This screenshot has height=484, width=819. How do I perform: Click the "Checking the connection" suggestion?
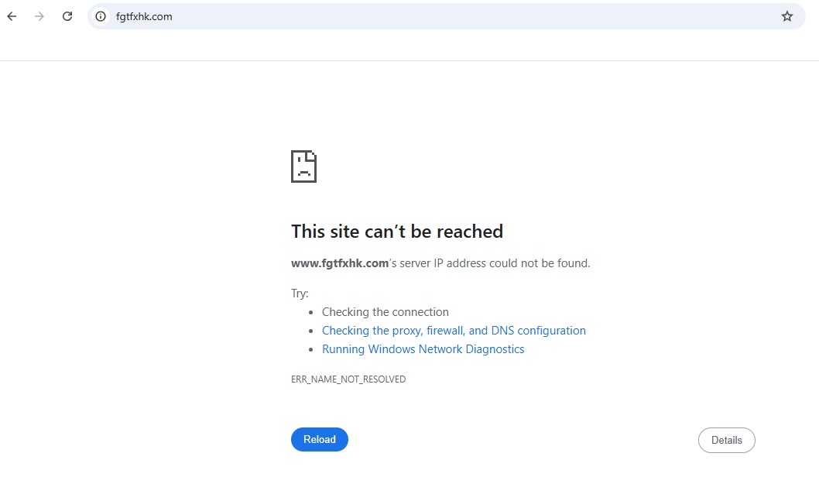pos(386,312)
